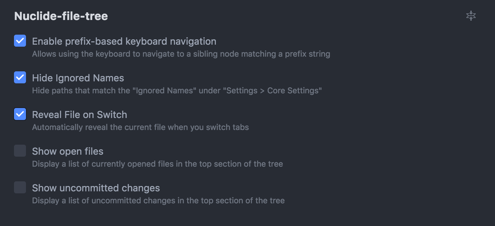Click the Hide Ignored Names label text
The width and height of the screenshot is (495, 226).
[78, 78]
